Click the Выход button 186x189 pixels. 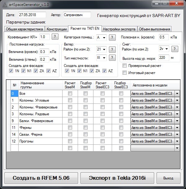pyautogui.click(x=168, y=178)
